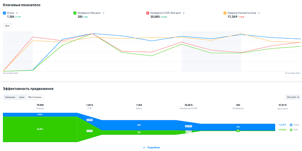
Task: Click the Подробнее link text
Action: pos(154,148)
